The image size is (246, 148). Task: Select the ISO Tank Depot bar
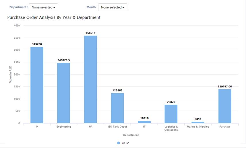pyautogui.click(x=117, y=108)
